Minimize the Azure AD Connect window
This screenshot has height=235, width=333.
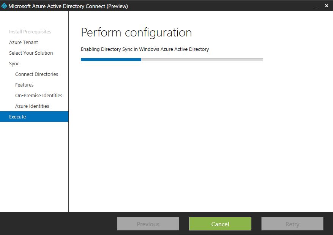click(x=316, y=6)
